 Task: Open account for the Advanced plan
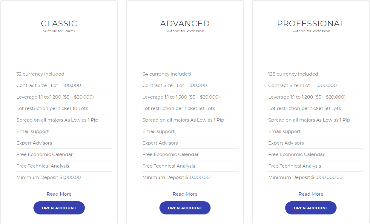(x=185, y=208)
